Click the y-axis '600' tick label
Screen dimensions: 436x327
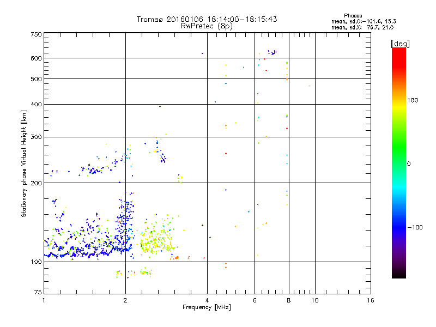pos(36,58)
